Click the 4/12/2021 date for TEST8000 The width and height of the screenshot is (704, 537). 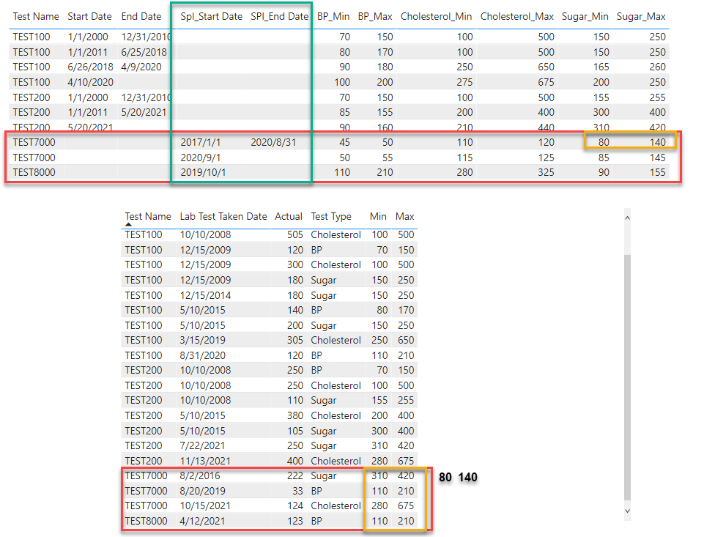pyautogui.click(x=202, y=522)
